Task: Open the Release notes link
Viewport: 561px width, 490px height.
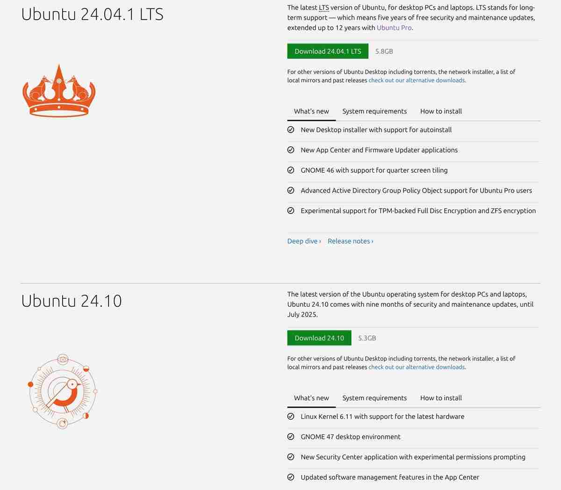Action: pos(350,241)
